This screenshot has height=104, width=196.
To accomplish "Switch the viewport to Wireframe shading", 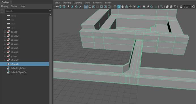I will pos(115,6).
